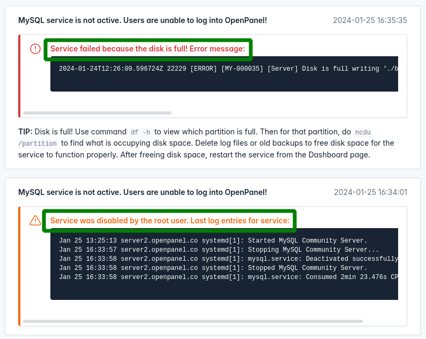Viewport: 426px width, 339px height.
Task: Click the root user alert's horizontal scrollbar
Action: tap(193, 321)
